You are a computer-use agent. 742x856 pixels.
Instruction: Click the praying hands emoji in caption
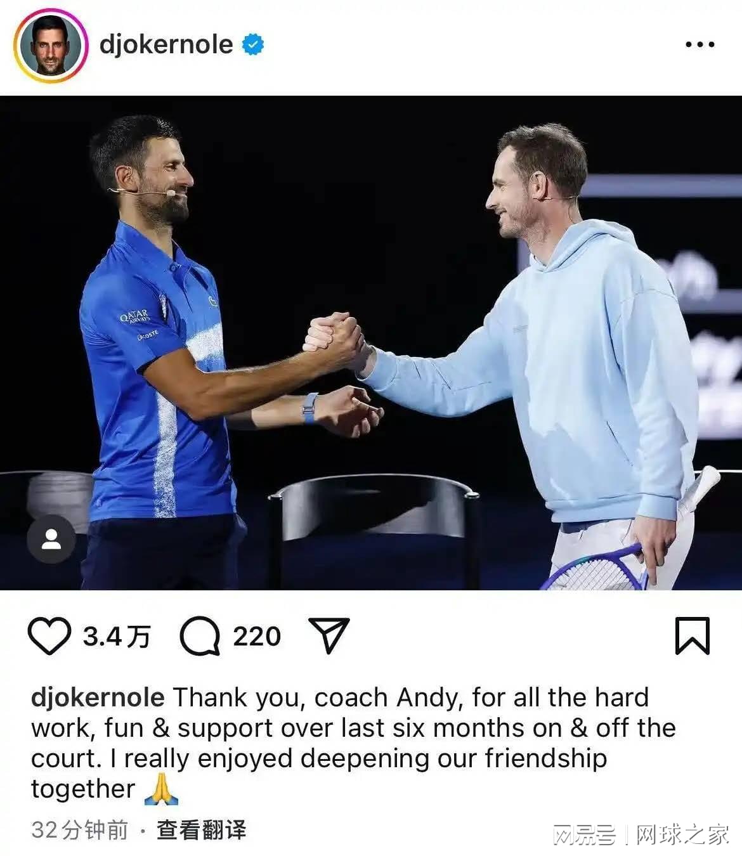click(x=161, y=790)
